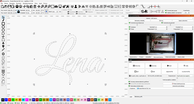Click the Zapisz RD file button
This screenshot has width=194, height=104.
169,71
